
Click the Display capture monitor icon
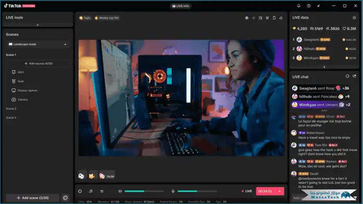[x=14, y=91]
